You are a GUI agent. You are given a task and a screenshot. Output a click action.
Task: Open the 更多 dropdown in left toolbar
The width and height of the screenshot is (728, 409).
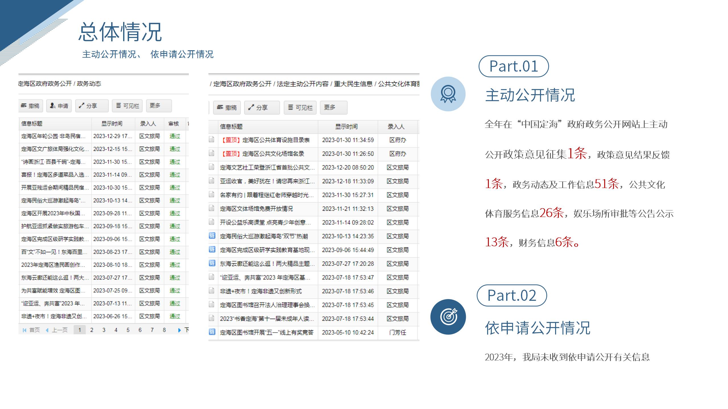pyautogui.click(x=158, y=106)
